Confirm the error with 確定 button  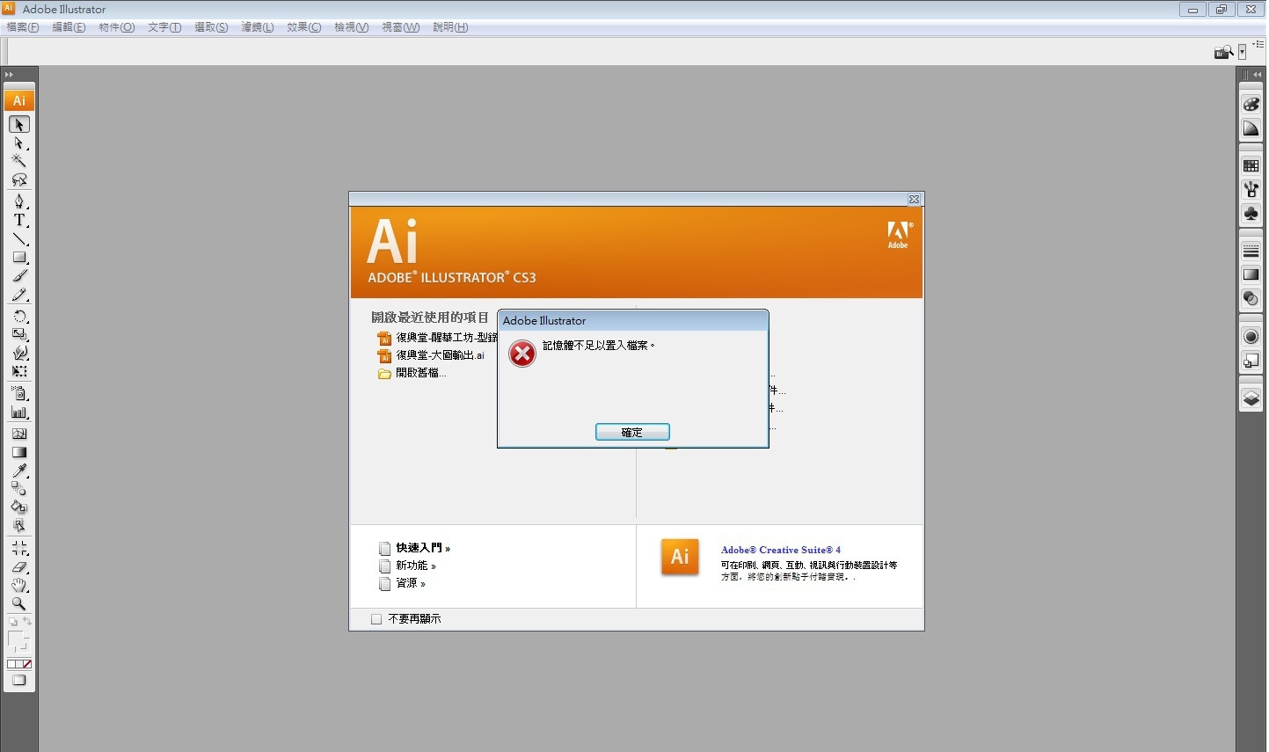pyautogui.click(x=632, y=432)
